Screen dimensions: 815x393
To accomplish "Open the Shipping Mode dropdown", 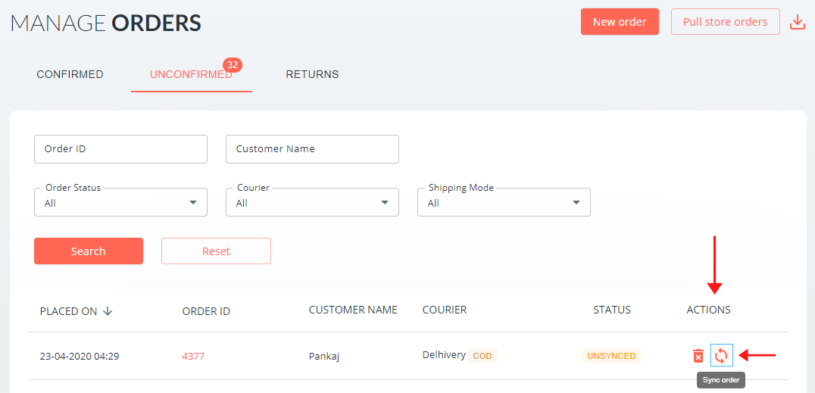I will click(504, 202).
